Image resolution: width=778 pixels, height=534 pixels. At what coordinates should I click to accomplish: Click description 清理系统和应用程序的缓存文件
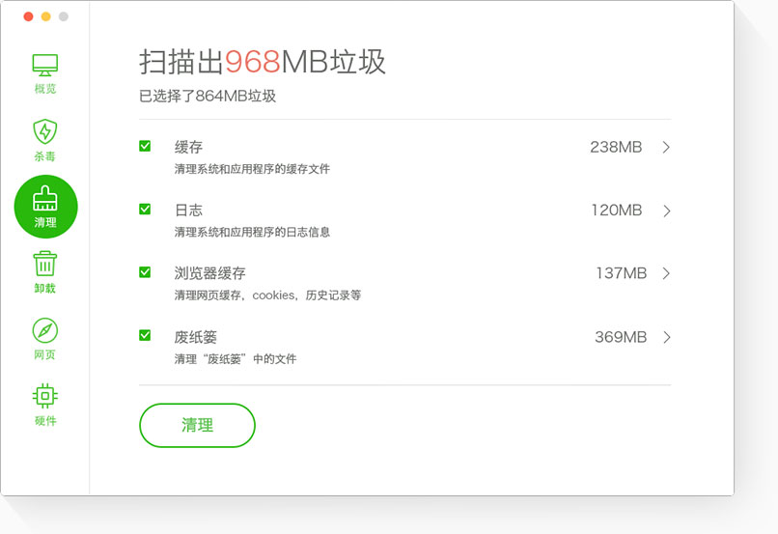click(252, 169)
